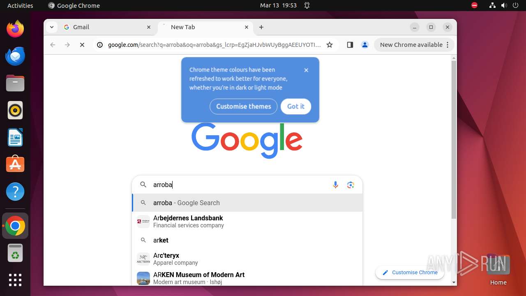
Task: Open Rhythmbox music player in the dock
Action: pyautogui.click(x=15, y=110)
